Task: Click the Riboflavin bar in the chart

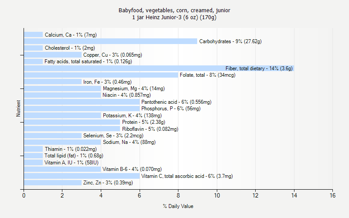Action: click(72, 129)
